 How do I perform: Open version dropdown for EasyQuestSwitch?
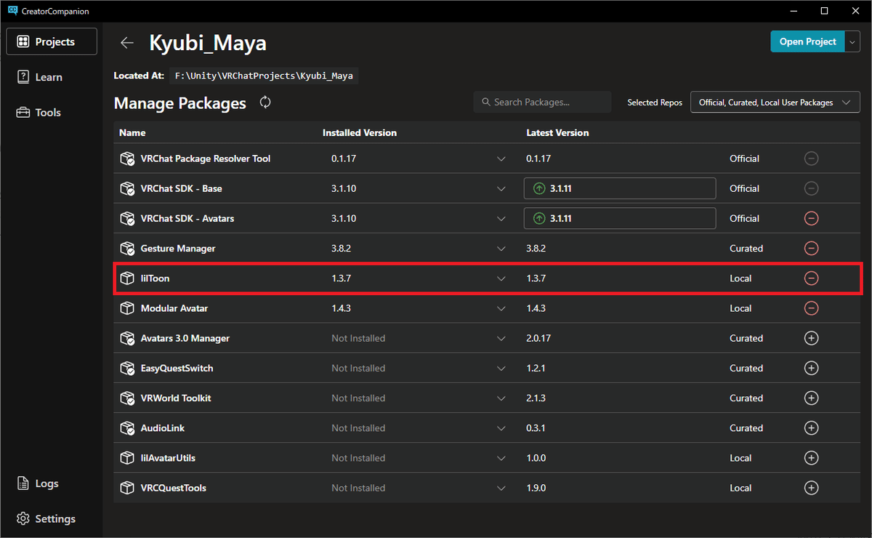point(501,368)
